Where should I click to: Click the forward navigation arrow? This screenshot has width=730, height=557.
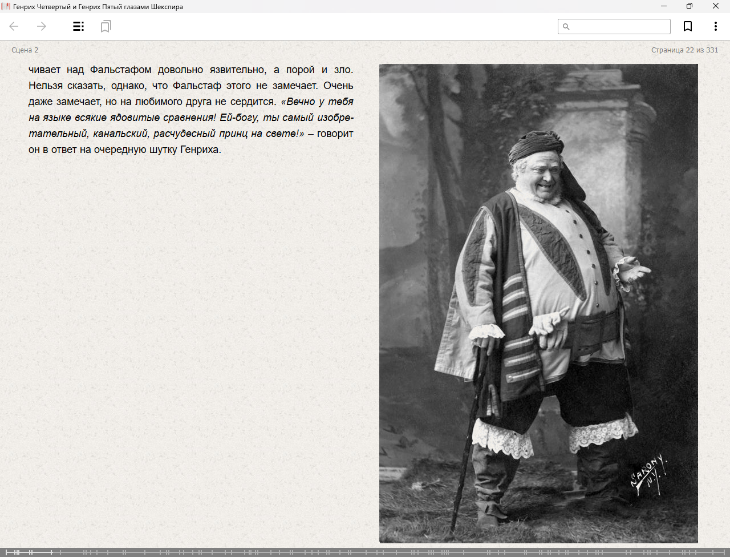42,26
